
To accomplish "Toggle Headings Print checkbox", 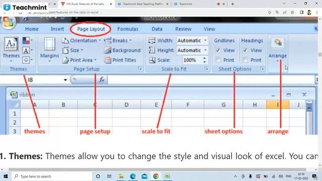I will click(x=245, y=60).
